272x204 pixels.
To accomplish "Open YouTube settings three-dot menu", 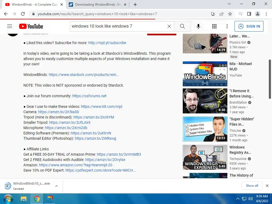I will tap(227, 26).
